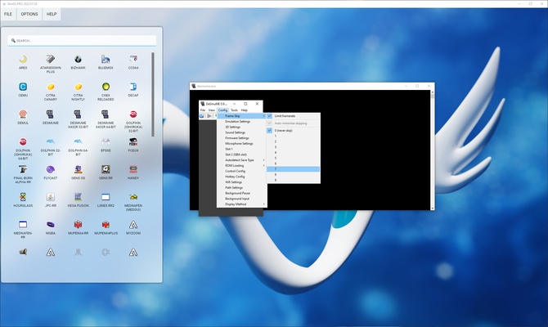Click the play/pause icon in DeSmuME toolbar
This screenshot has height=327, width=548.
(209, 116)
